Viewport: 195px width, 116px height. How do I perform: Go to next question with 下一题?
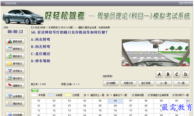click(x=181, y=83)
